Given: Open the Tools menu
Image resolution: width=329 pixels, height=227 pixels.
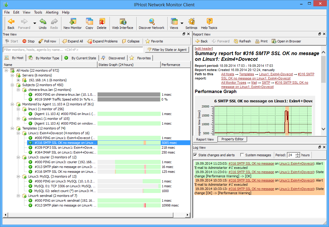Looking at the screenshot, I should (38, 12).
